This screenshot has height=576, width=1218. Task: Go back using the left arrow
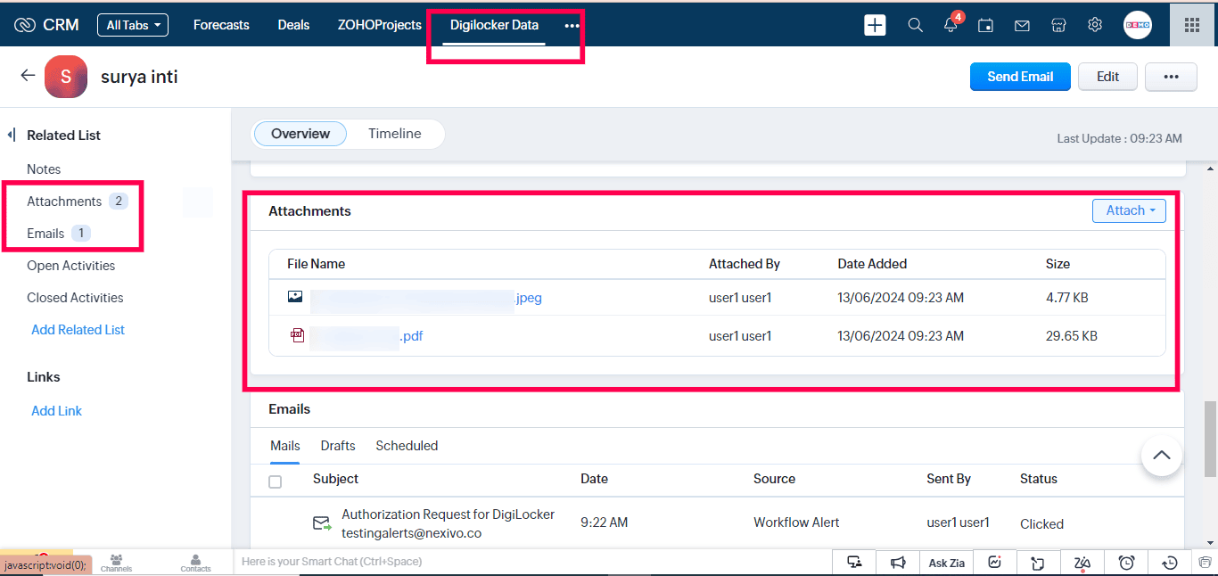pos(28,76)
